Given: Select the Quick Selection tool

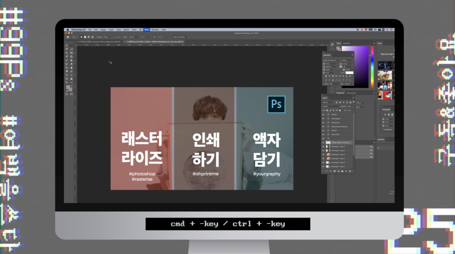Looking at the screenshot, I should pos(72,49).
